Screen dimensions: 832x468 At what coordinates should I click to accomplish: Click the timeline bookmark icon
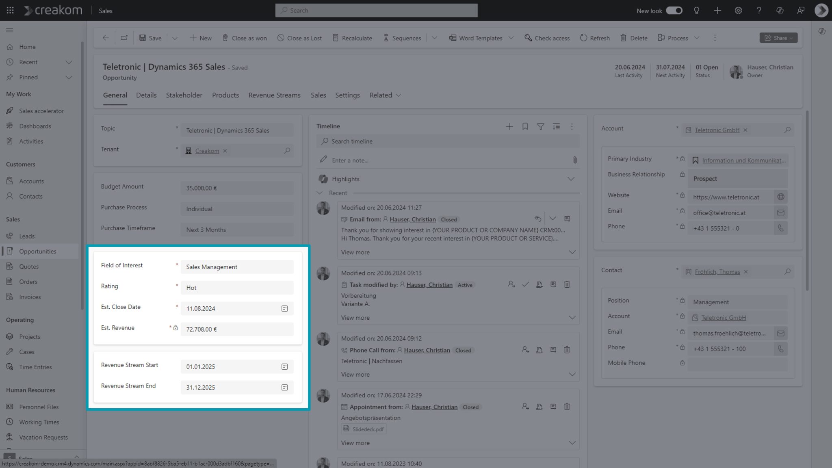[x=525, y=126]
